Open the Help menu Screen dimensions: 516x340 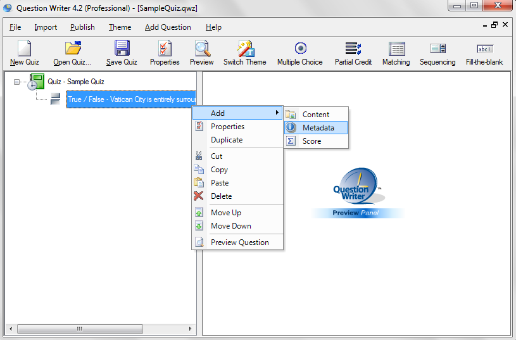[x=213, y=27]
